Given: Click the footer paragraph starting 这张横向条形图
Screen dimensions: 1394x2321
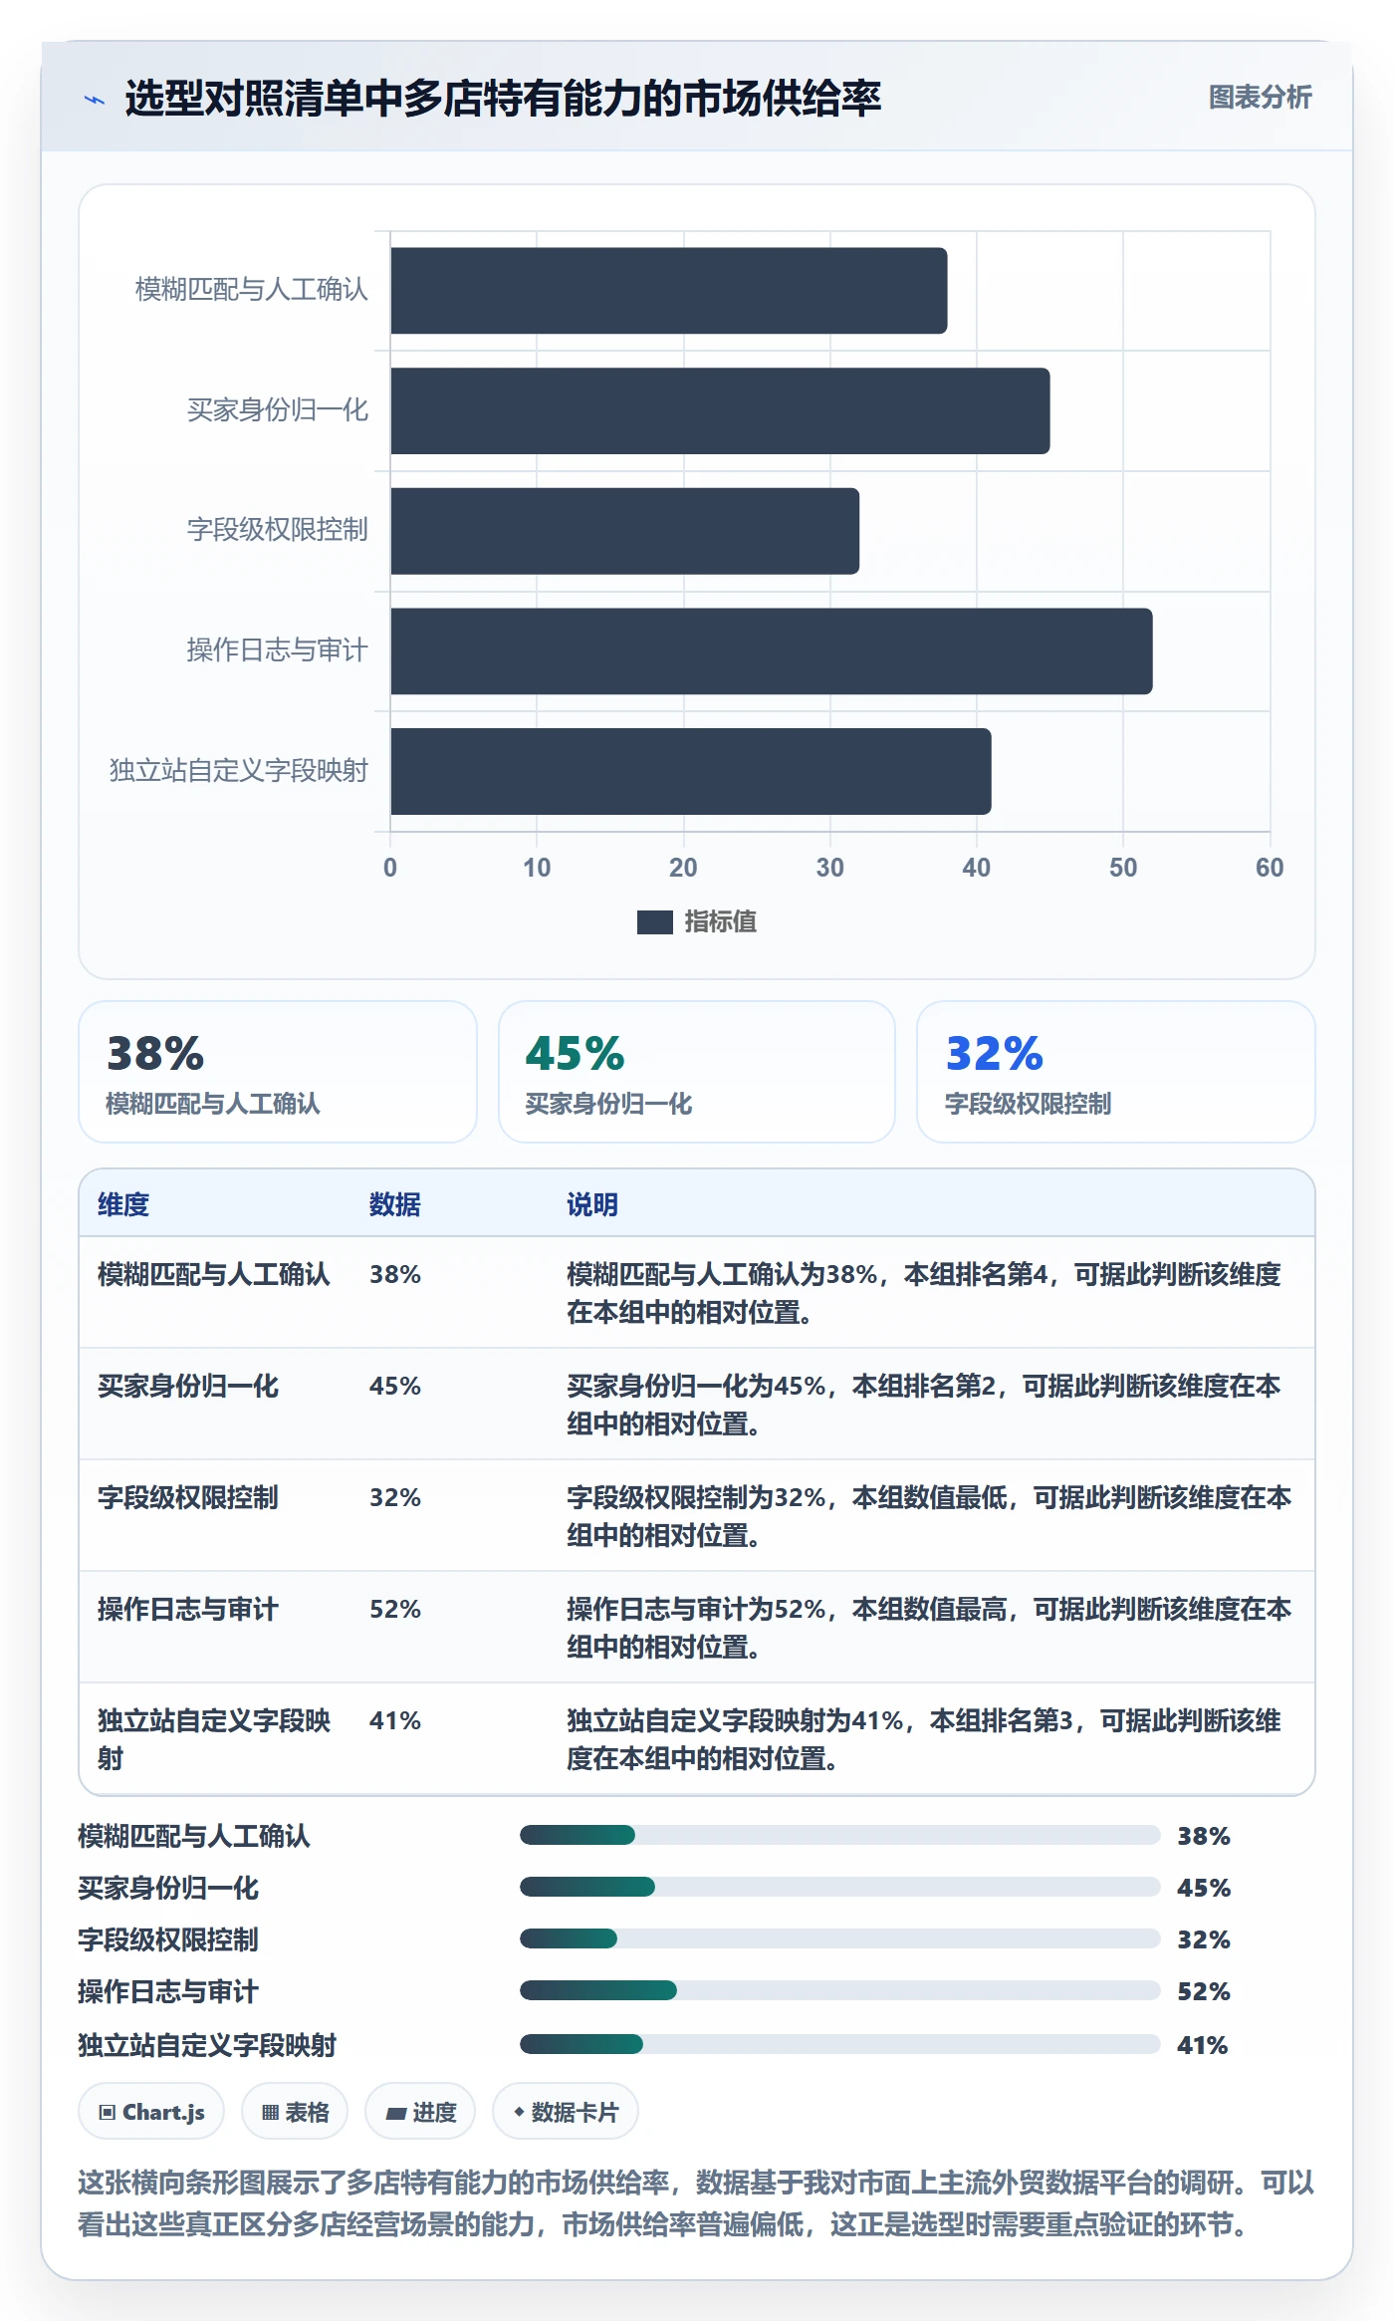Looking at the screenshot, I should (x=696, y=2202).
